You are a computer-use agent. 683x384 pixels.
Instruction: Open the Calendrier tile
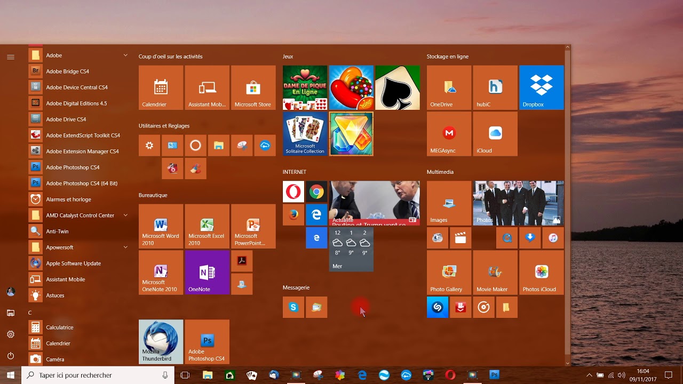pos(161,87)
